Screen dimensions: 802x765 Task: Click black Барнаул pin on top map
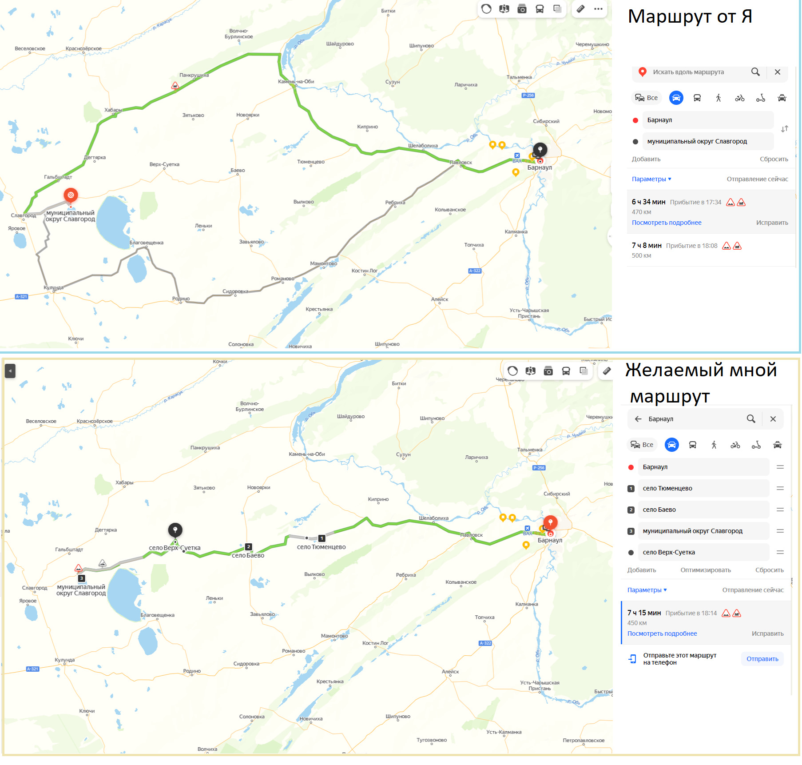pos(540,149)
